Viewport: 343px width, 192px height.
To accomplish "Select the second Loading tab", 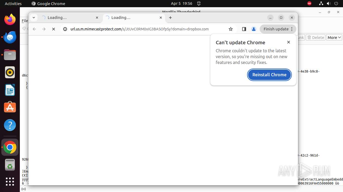I will [x=134, y=18].
